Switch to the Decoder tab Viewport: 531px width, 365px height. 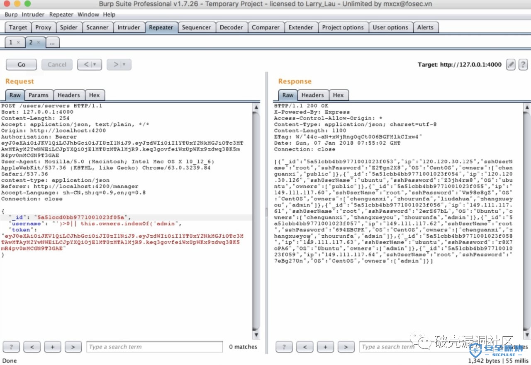pyautogui.click(x=231, y=27)
